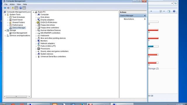Expand Floppy drive controllers category
This screenshot has height=105, width=187.
[36, 28]
